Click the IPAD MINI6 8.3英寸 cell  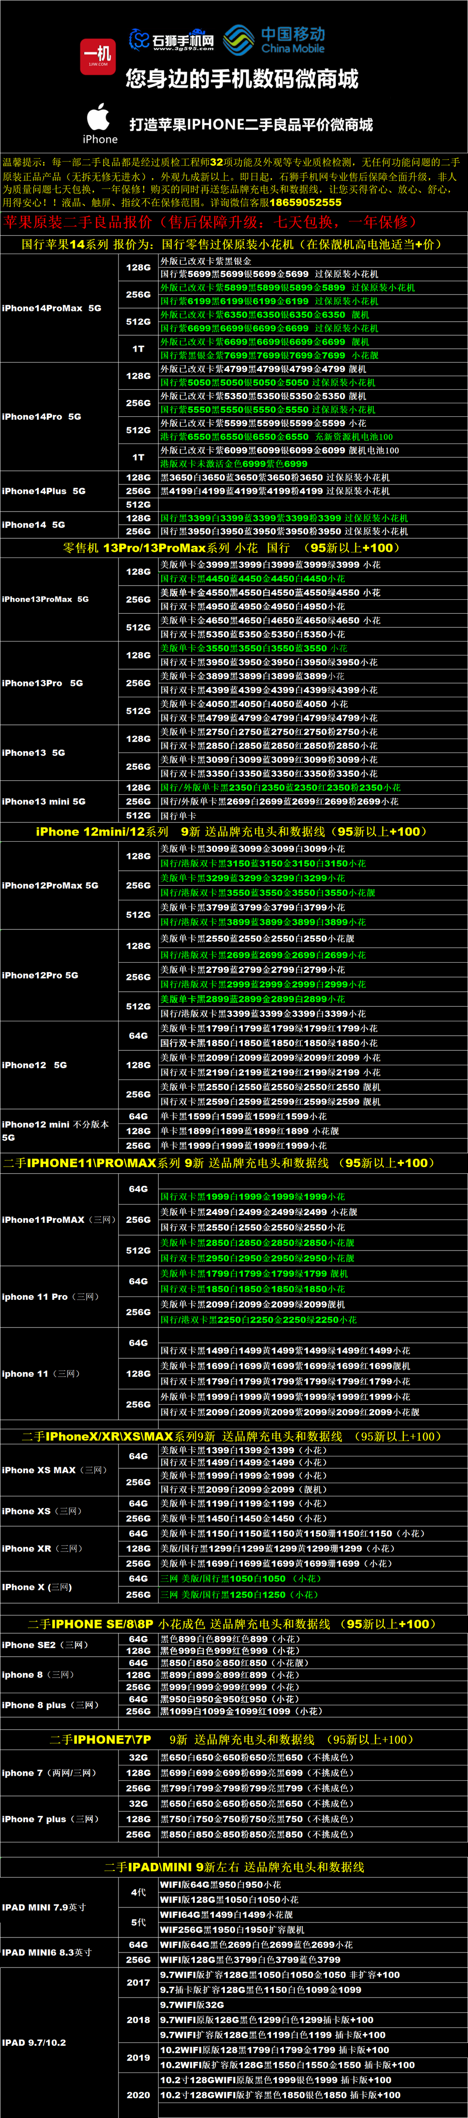coord(59,1952)
